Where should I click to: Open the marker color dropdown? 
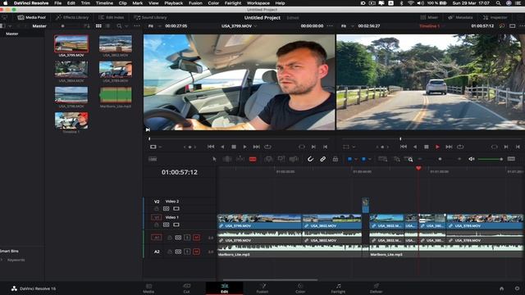[x=370, y=159]
